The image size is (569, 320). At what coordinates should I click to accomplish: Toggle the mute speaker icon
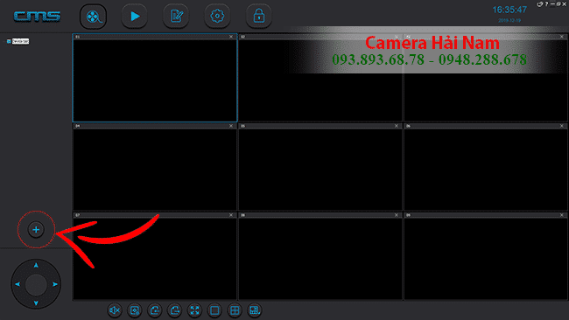115,310
